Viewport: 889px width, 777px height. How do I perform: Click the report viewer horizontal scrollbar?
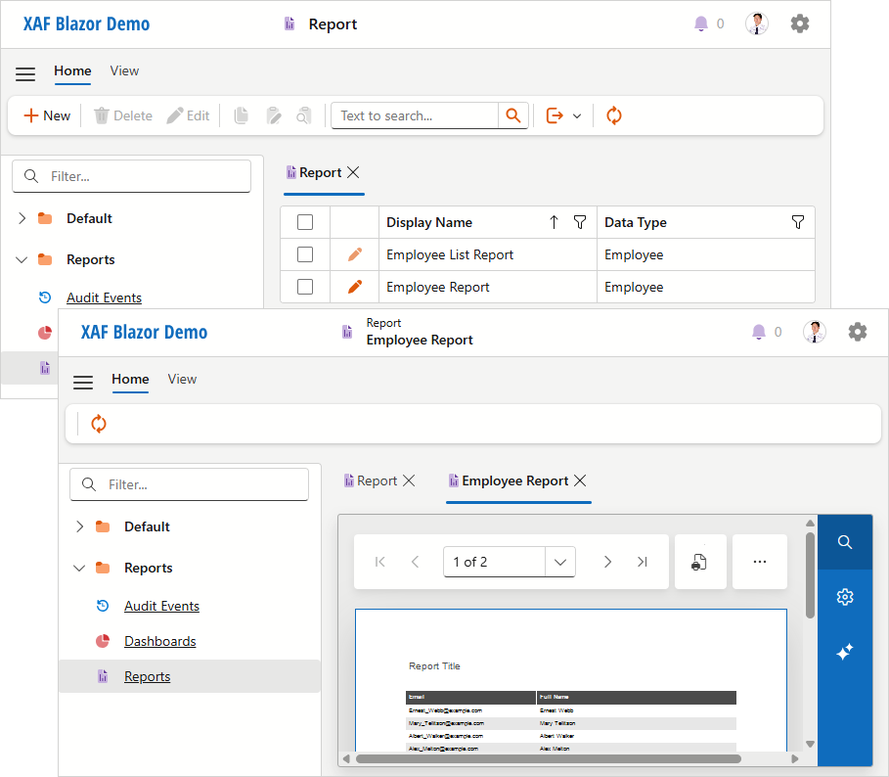pos(549,758)
